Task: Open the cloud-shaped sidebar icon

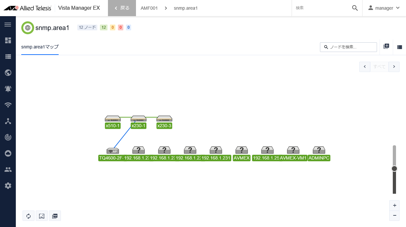Action: (x=8, y=153)
